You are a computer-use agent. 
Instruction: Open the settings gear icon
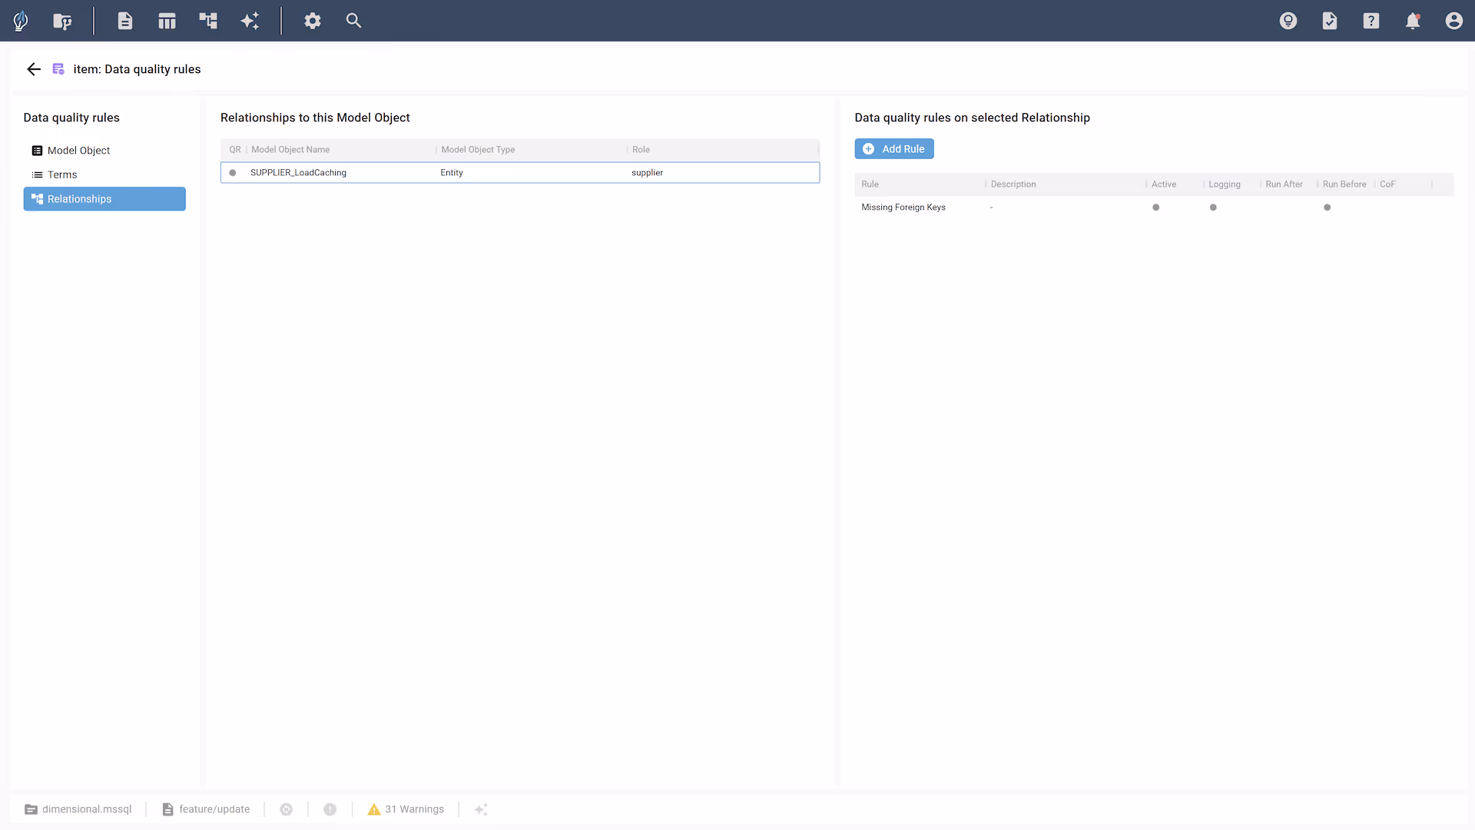(x=312, y=21)
